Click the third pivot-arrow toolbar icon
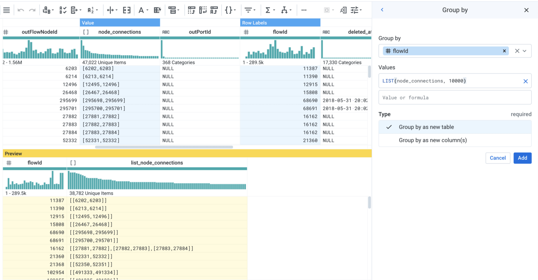Viewport: 538px width, 280px height. [x=214, y=10]
